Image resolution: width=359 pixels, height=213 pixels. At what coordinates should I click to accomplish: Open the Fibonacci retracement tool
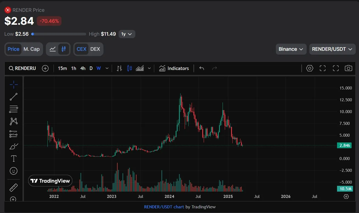pyautogui.click(x=13, y=109)
